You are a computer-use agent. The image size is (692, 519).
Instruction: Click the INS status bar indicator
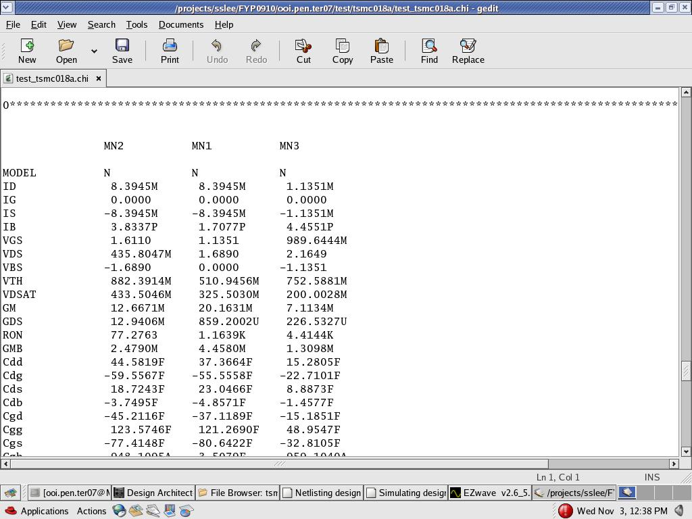click(x=652, y=478)
